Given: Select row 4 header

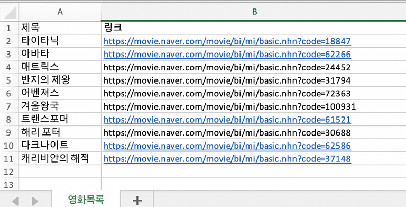Looking at the screenshot, I should pos(9,67).
